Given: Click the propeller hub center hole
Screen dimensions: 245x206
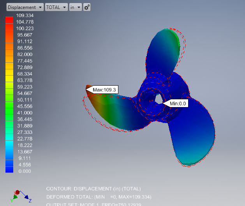Looking at the screenshot, I should [159, 99].
